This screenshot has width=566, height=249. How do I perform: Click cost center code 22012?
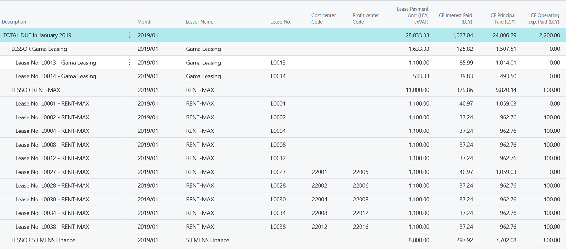[x=319, y=227]
